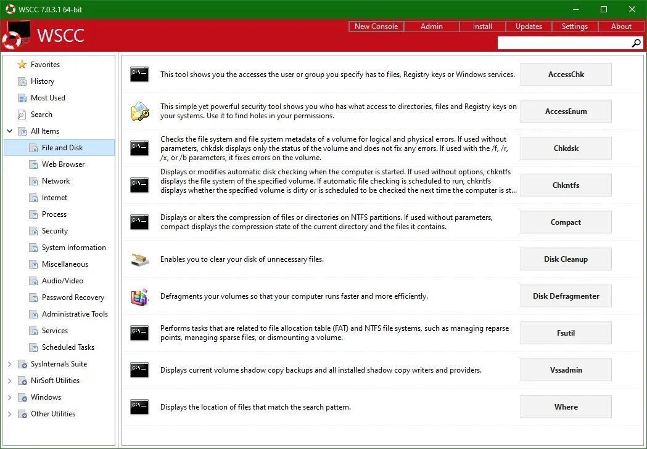The image size is (647, 449).
Task: Click the Windows category icon
Action: (22, 397)
